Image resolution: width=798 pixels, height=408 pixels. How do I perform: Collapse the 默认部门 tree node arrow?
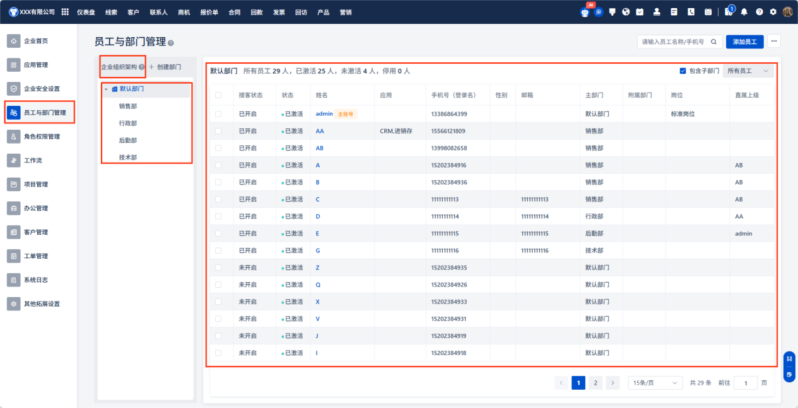tap(106, 89)
